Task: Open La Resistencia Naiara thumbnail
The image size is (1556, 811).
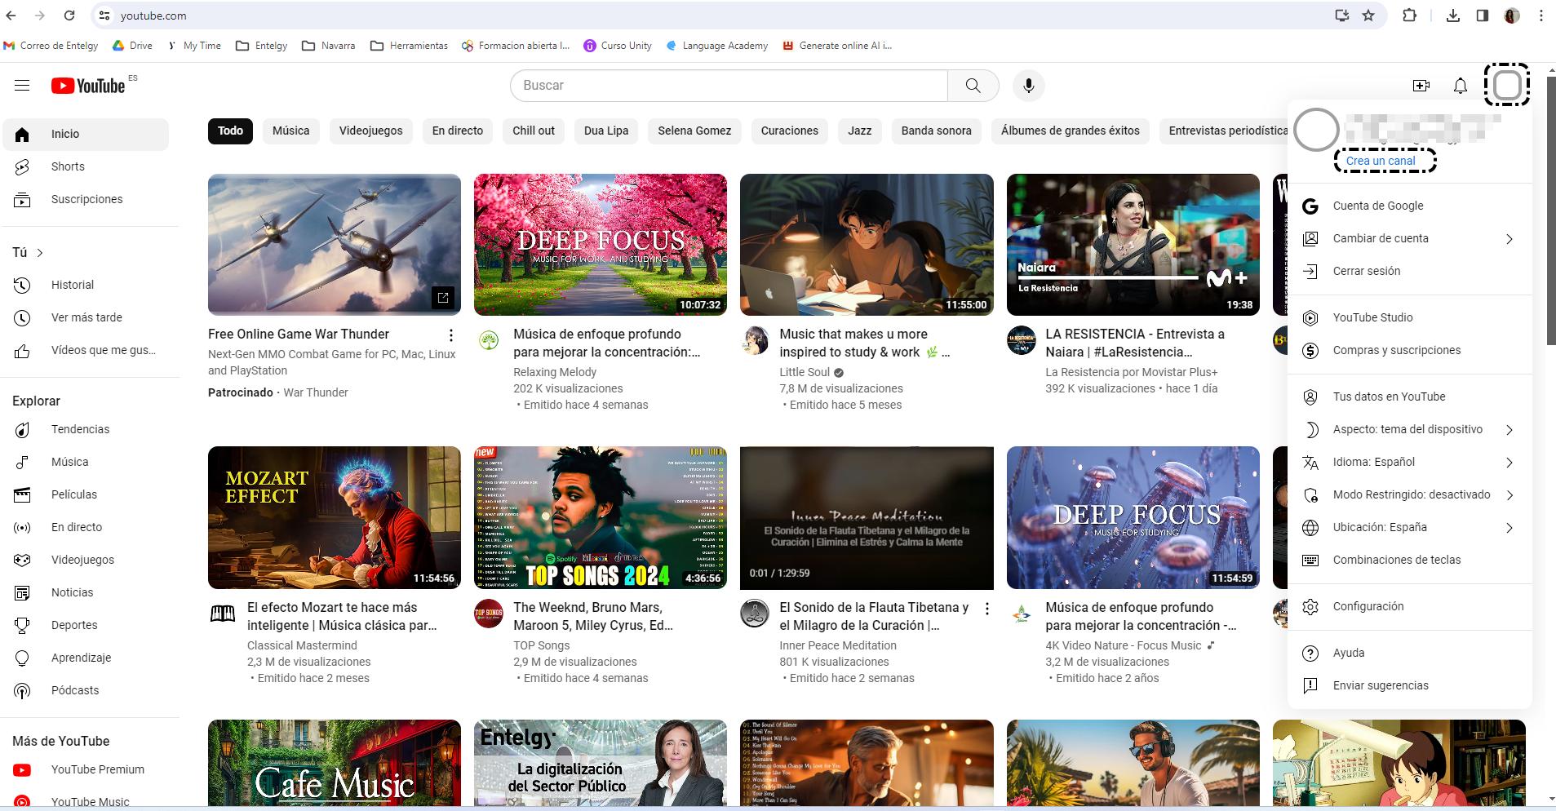Action: pos(1133,245)
